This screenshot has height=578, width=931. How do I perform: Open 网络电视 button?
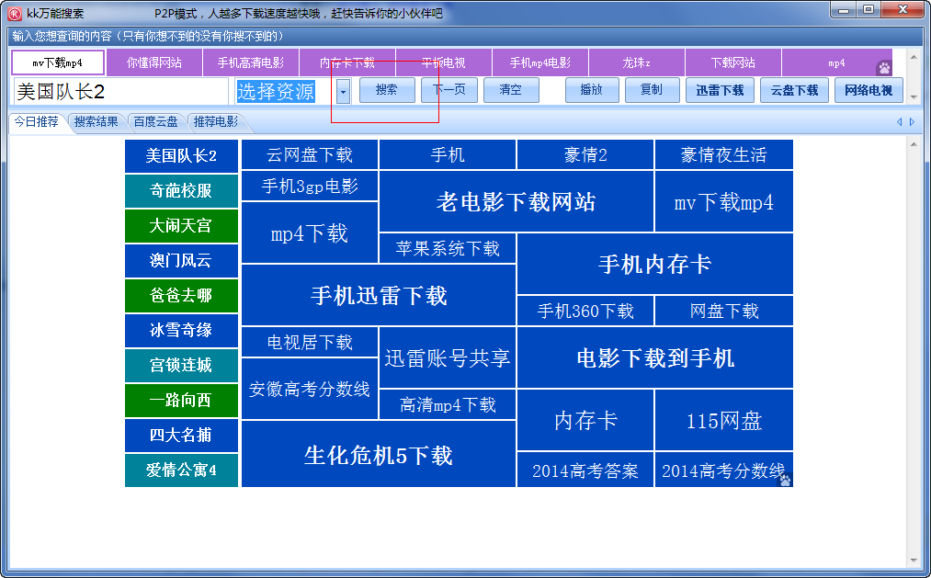coord(869,90)
